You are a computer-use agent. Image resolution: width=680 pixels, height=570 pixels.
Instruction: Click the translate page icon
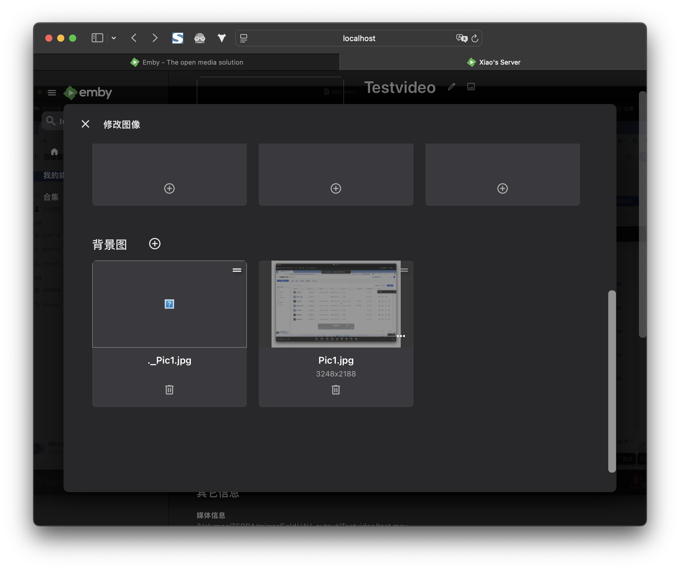[461, 38]
